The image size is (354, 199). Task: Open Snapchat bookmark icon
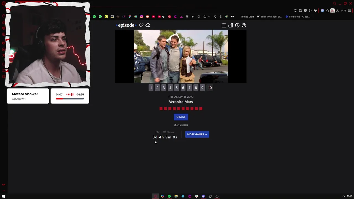(106, 17)
